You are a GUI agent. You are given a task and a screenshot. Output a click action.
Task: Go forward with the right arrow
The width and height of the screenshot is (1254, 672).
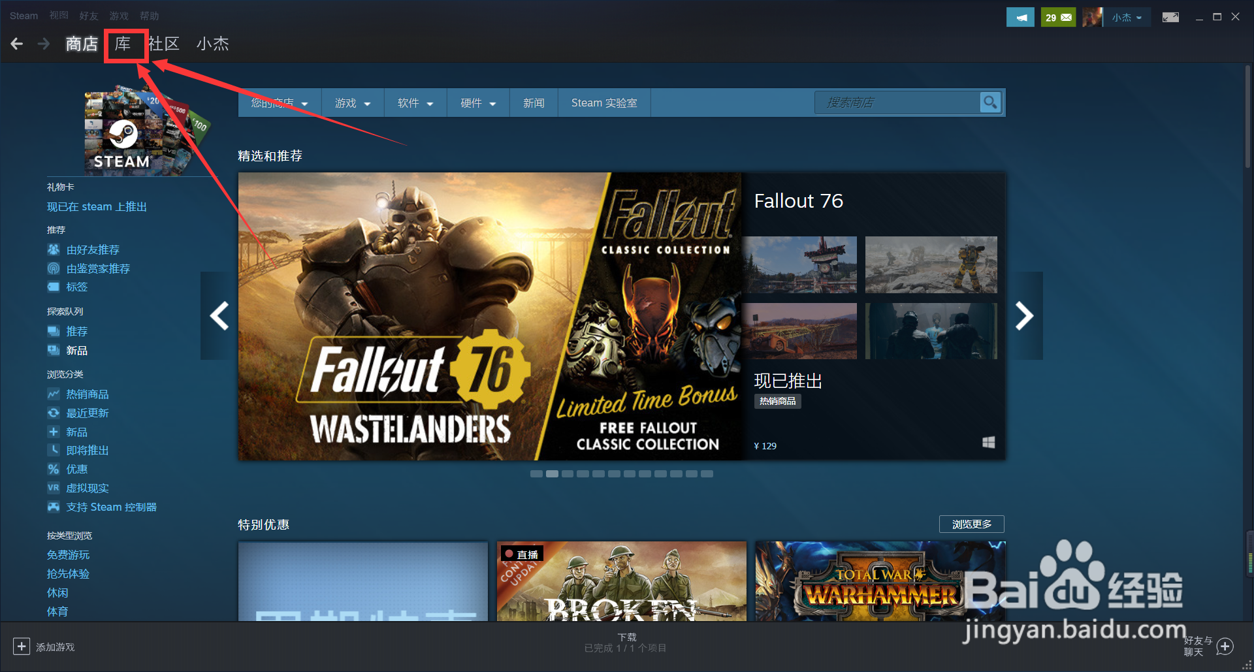tap(44, 44)
